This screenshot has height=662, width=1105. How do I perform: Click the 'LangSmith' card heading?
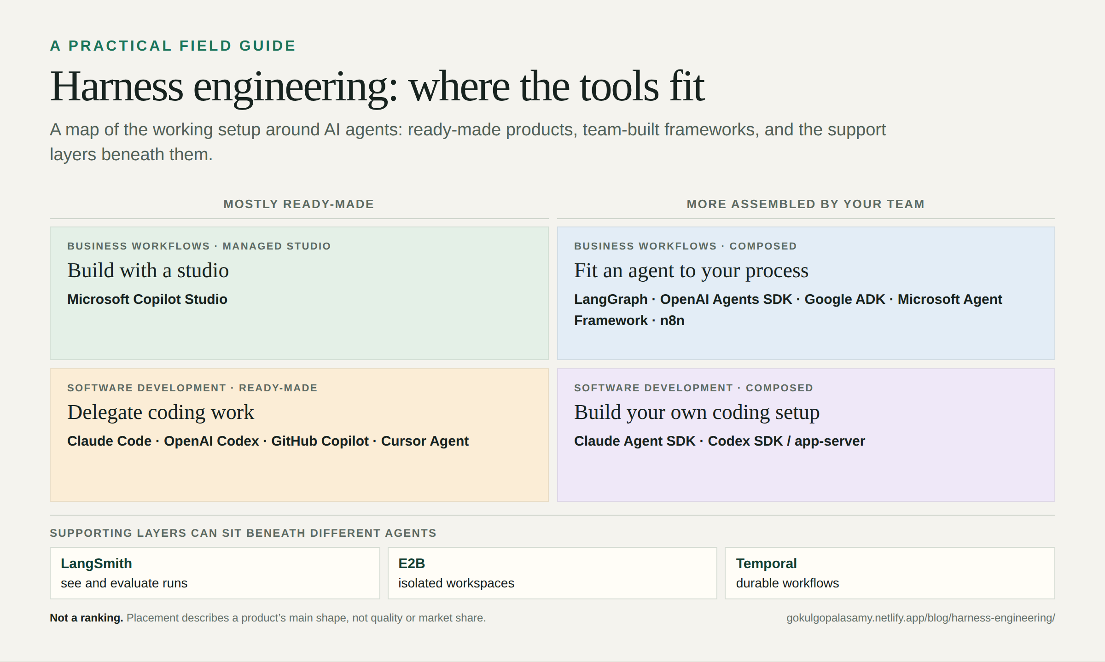(96, 563)
